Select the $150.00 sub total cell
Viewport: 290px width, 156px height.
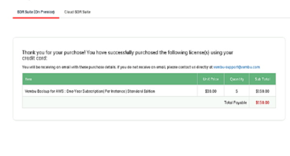(x=262, y=91)
